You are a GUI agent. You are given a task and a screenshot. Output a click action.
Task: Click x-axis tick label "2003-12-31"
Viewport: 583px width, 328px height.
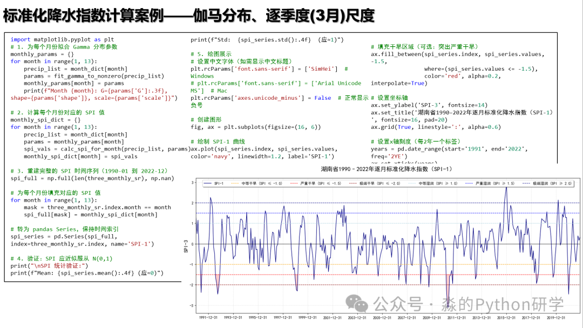pyautogui.click(x=357, y=318)
